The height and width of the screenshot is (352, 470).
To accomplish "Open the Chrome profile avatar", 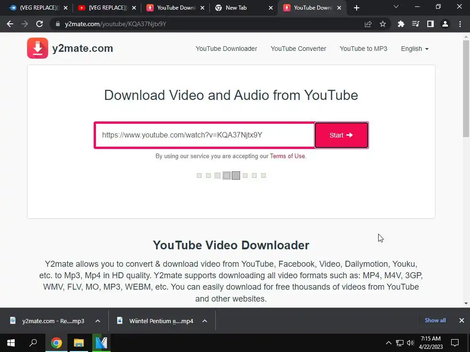I will click(x=445, y=24).
